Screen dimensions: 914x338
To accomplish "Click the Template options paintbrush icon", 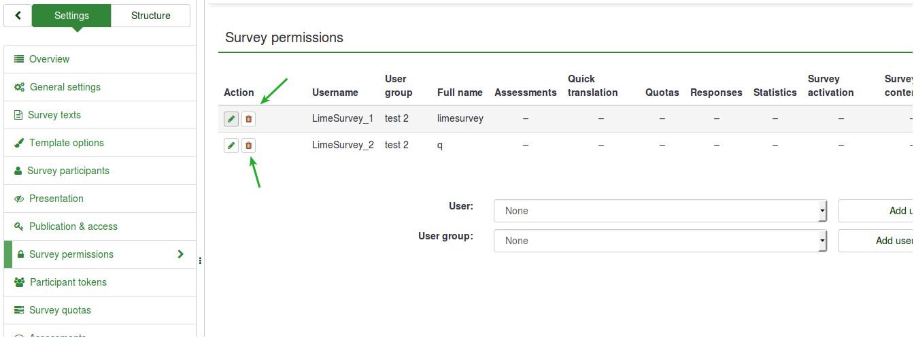I will (19, 143).
